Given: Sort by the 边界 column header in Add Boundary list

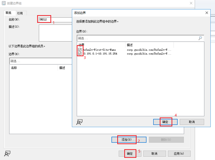Looking at the screenshot, I should 101,45.
